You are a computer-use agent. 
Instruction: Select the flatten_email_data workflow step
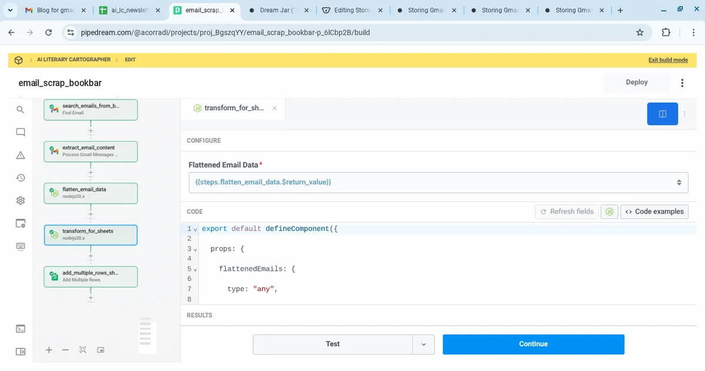click(x=90, y=193)
